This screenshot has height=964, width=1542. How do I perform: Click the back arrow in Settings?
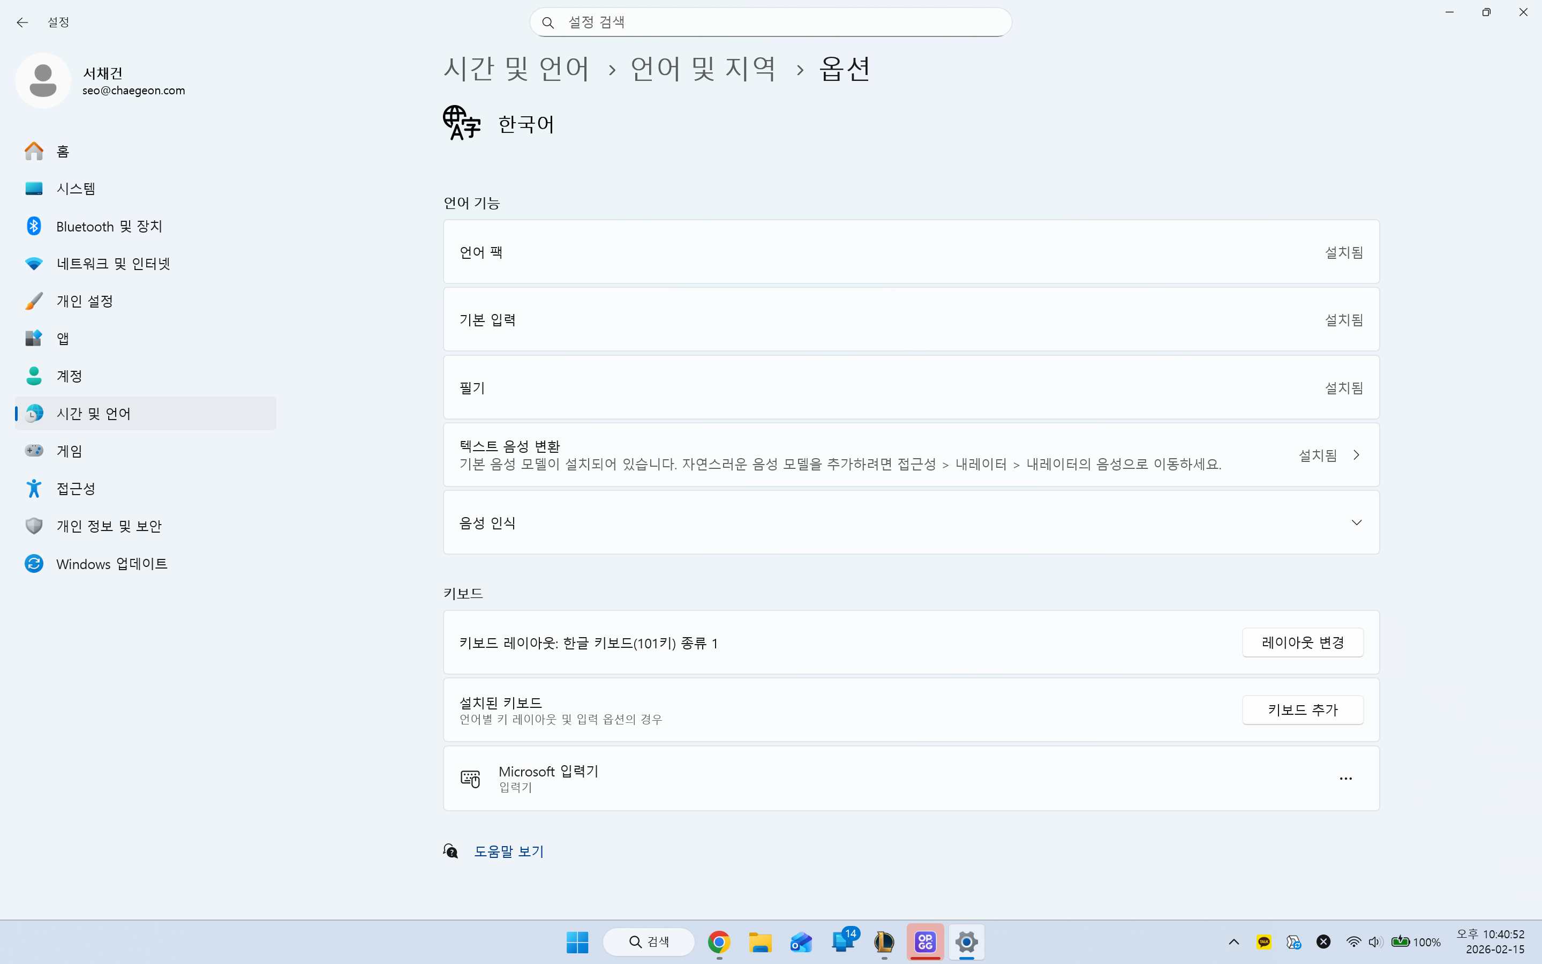pyautogui.click(x=23, y=21)
